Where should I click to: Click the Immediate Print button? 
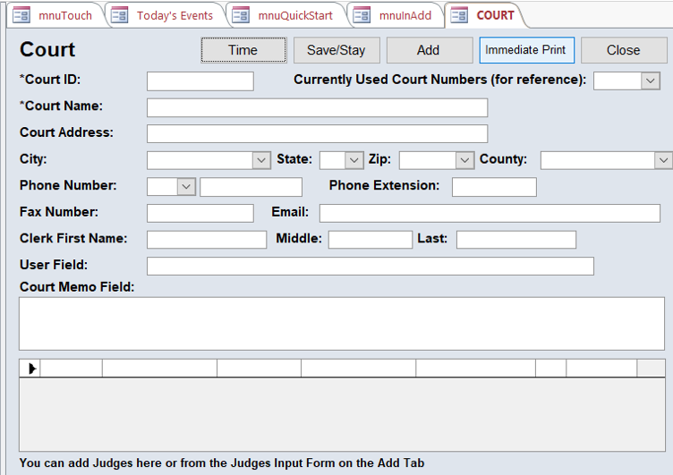525,50
